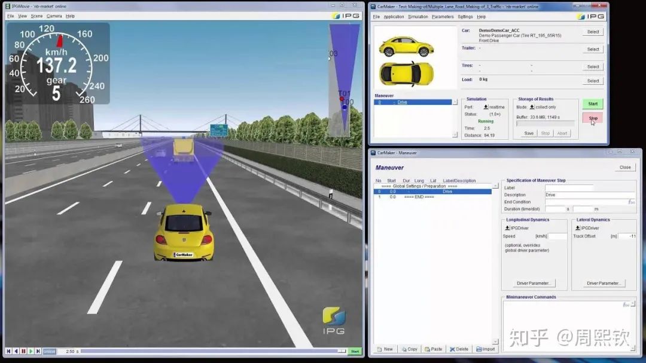The width and height of the screenshot is (646, 363).
Task: Click the Track Offset input field
Action: pos(627,236)
